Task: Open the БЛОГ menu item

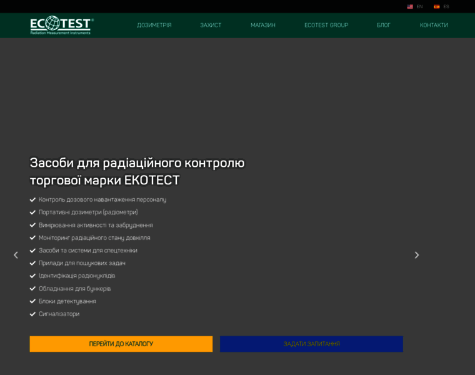Action: tap(384, 25)
